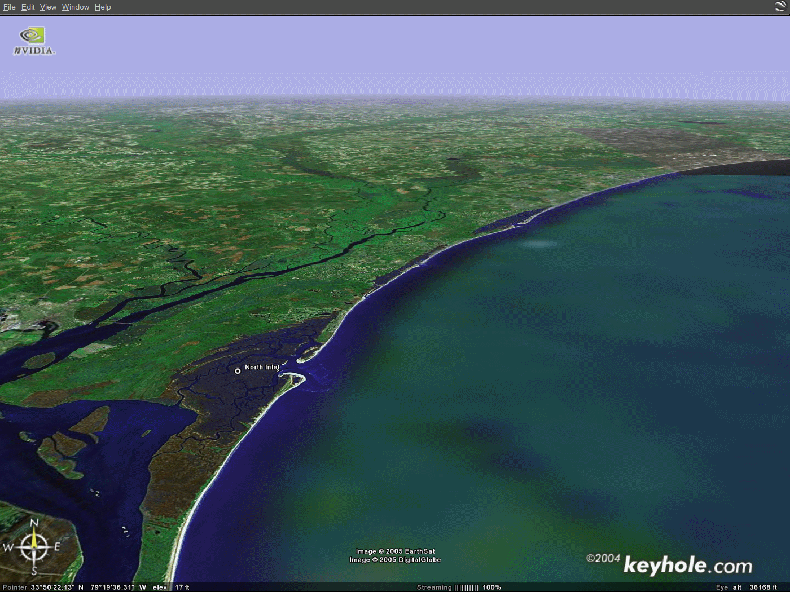This screenshot has width=790, height=592.
Task: Click the Image © 2005 DigitalGlobe credit
Action: coord(395,560)
